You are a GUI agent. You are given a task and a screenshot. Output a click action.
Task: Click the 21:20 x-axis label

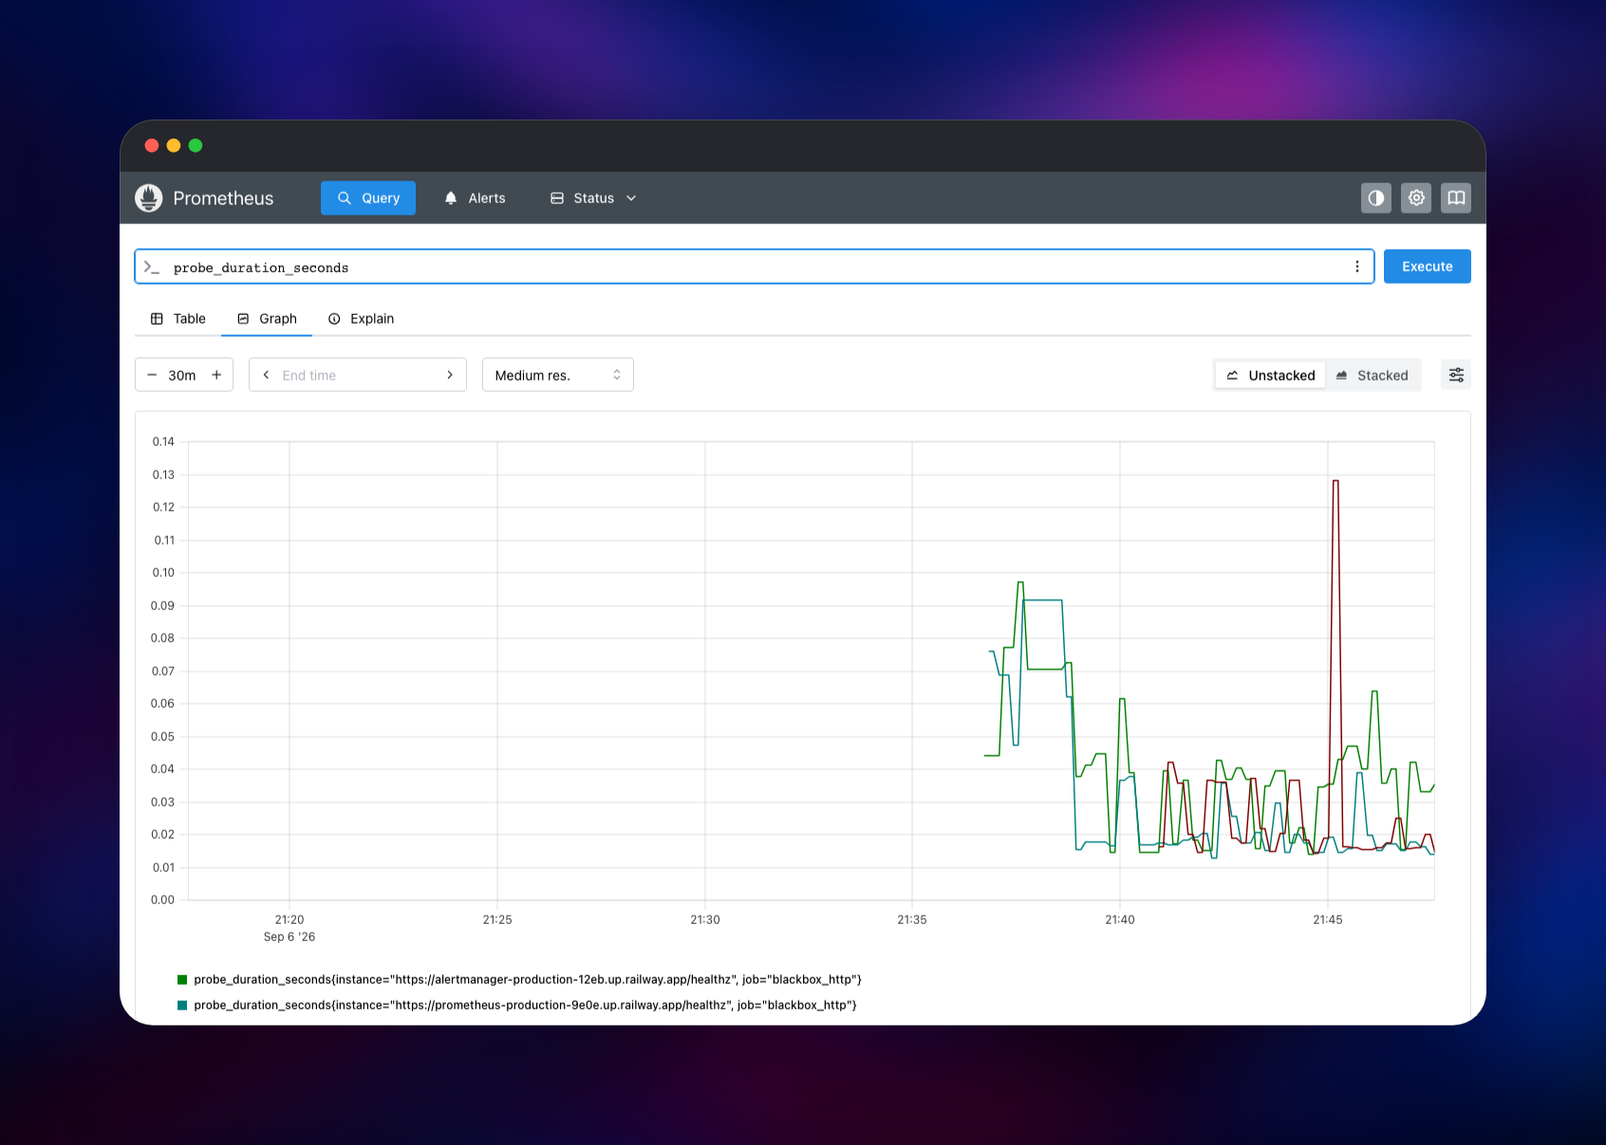click(289, 920)
